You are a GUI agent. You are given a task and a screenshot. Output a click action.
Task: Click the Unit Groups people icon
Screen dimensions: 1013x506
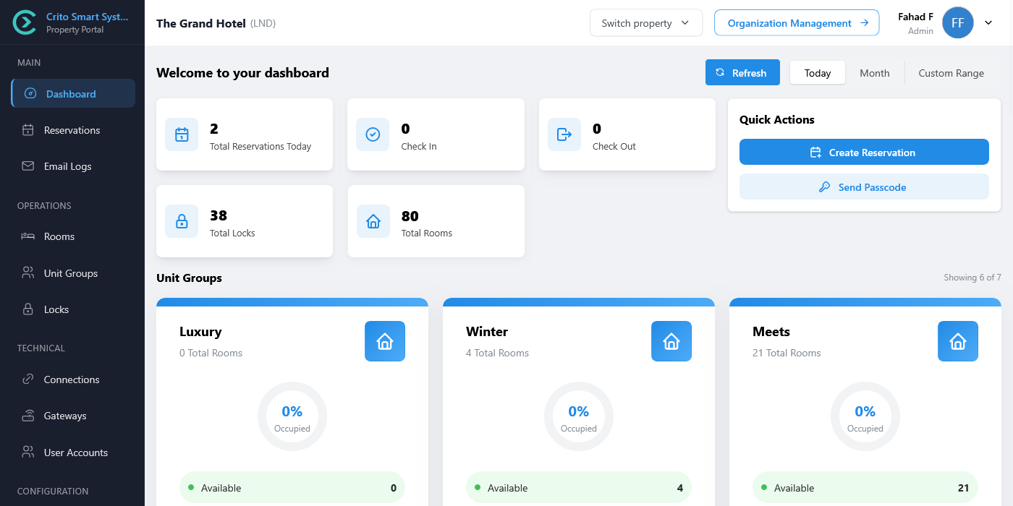tap(28, 273)
